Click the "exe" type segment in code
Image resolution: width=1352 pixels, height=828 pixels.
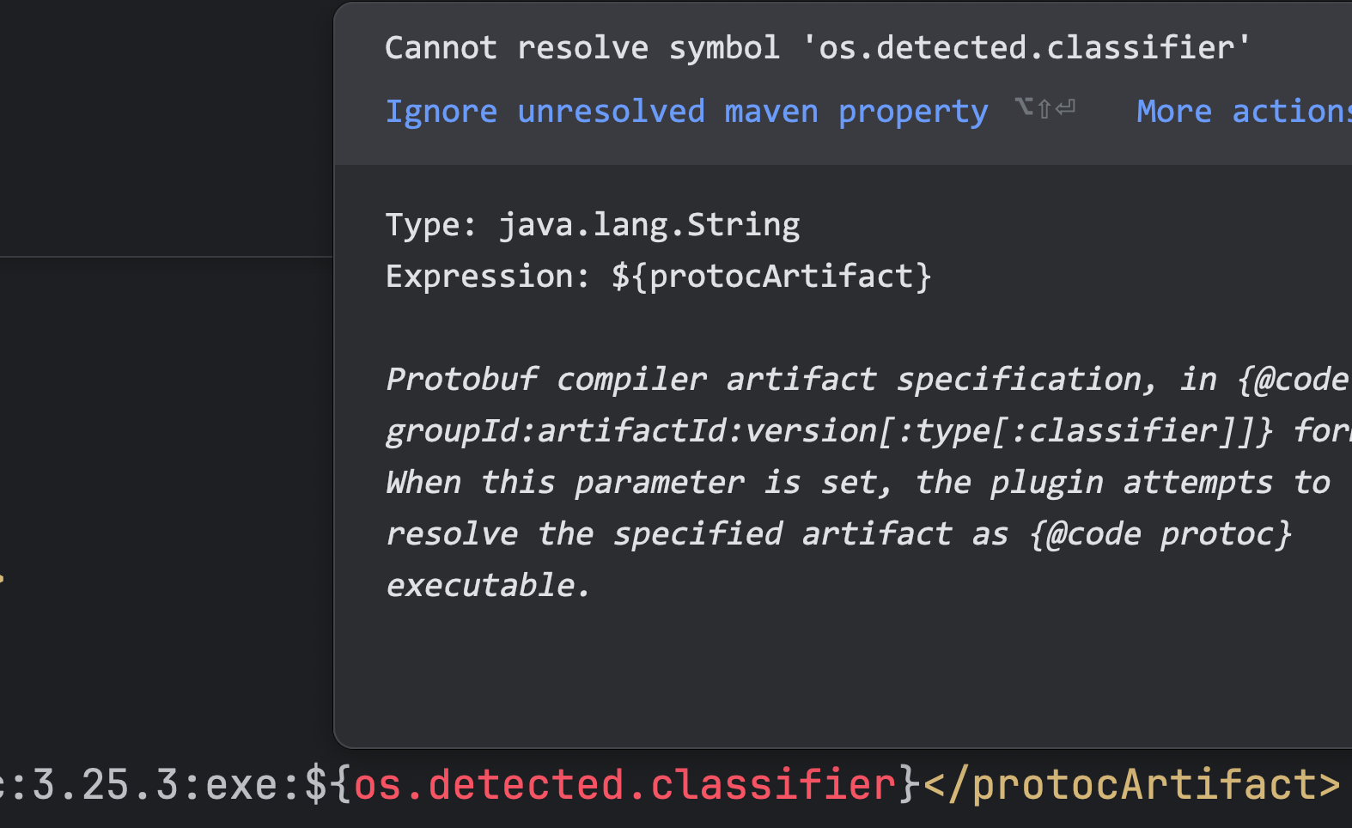click(x=241, y=784)
